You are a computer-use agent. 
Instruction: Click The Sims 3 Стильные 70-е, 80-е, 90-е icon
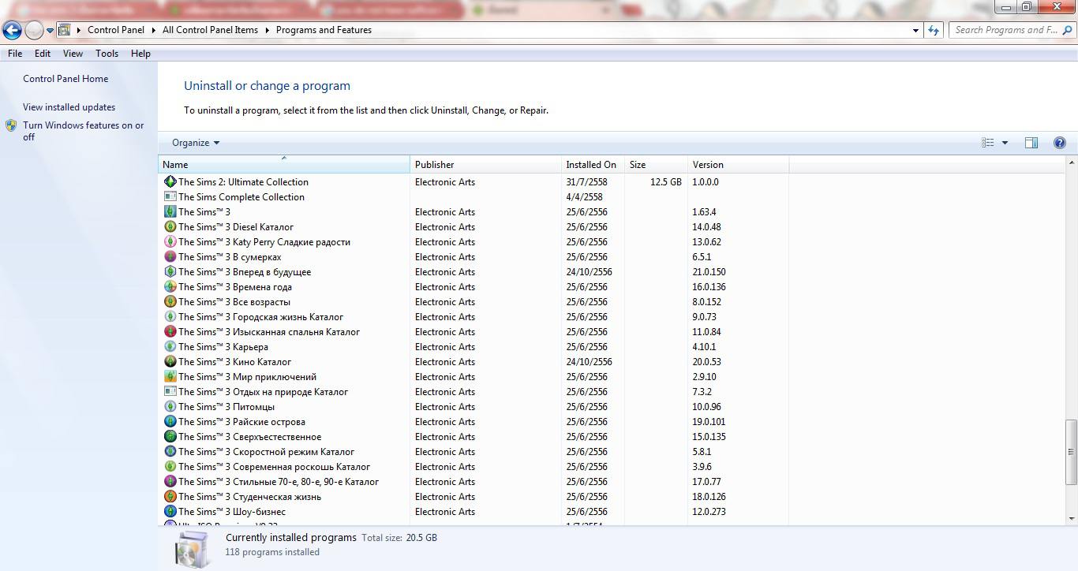click(170, 481)
